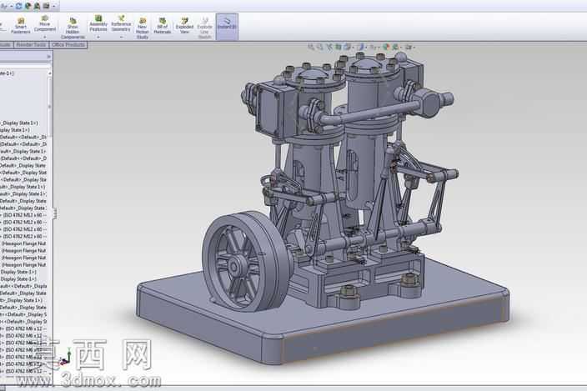Screen dimensions: 587x391
Task: Insert a Bill of Materials
Action: click(x=162, y=26)
